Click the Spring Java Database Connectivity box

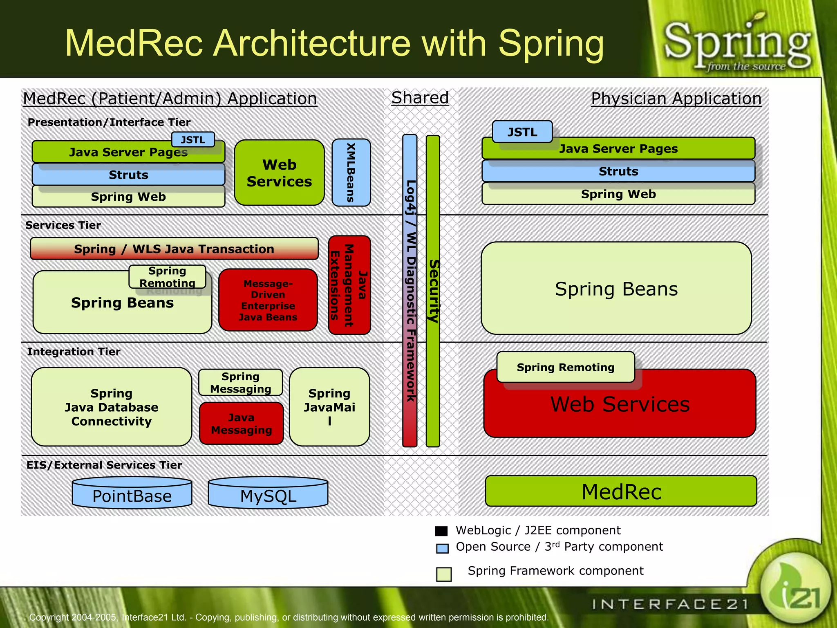[111, 407]
